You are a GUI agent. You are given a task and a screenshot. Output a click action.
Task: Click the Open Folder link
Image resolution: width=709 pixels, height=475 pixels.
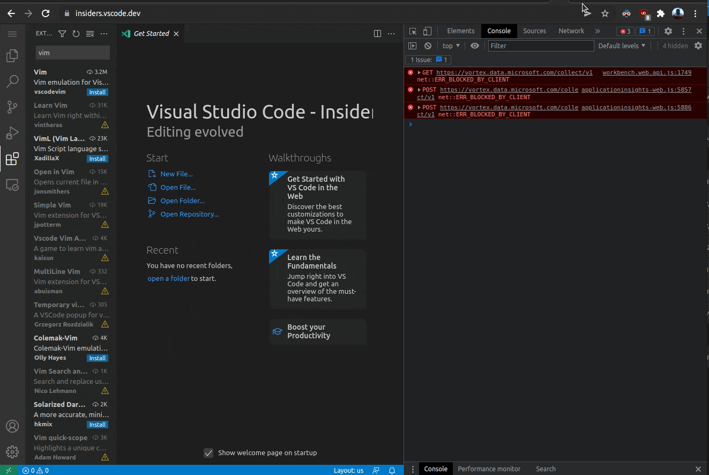(x=182, y=201)
